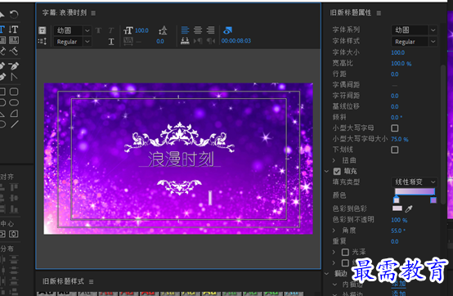Click the 基线位移 value 0.0
This screenshot has width=453, height=296.
[x=395, y=107]
